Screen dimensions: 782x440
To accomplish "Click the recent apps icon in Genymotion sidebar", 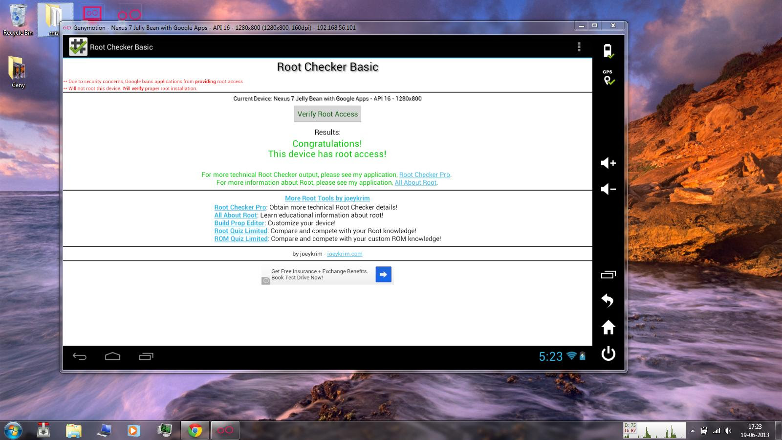I will click(x=608, y=275).
